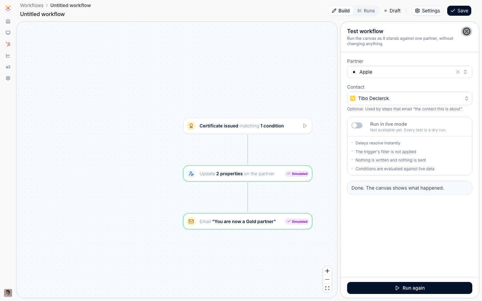Click the Untitled workflow page title
482x301 pixels.
pyautogui.click(x=43, y=14)
